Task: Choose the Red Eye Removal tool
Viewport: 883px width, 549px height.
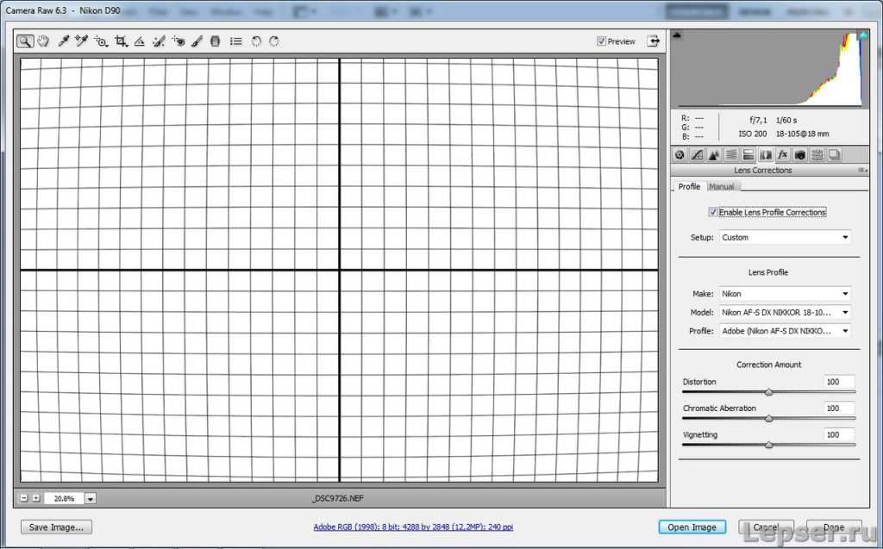Action: pos(178,41)
